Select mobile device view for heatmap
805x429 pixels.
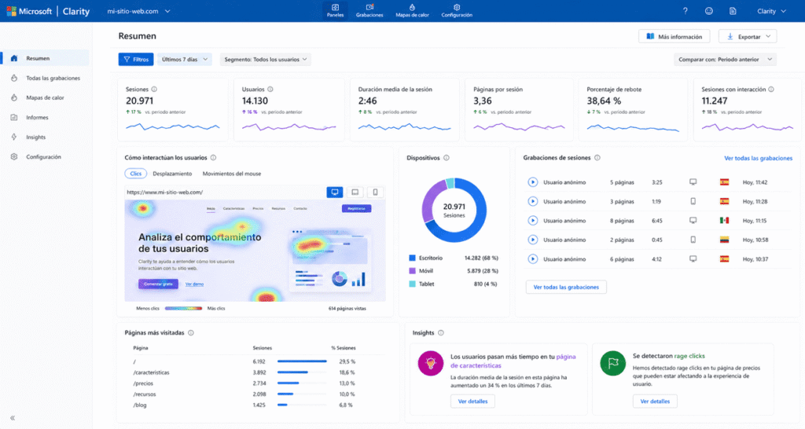(x=375, y=192)
